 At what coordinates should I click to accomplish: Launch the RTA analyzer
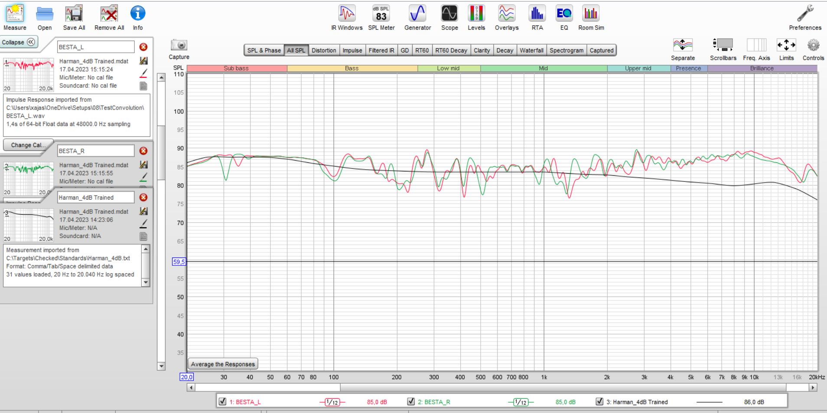[537, 18]
